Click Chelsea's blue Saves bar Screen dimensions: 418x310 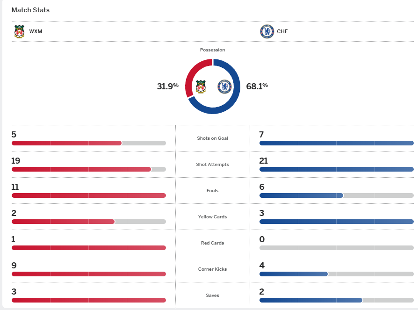pyautogui.click(x=310, y=300)
